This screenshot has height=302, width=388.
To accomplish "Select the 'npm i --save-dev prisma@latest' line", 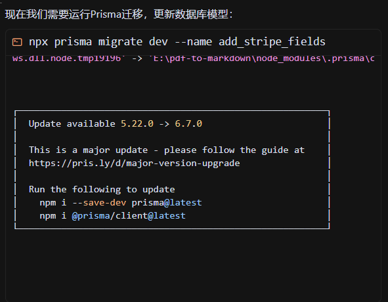I will point(121,203).
